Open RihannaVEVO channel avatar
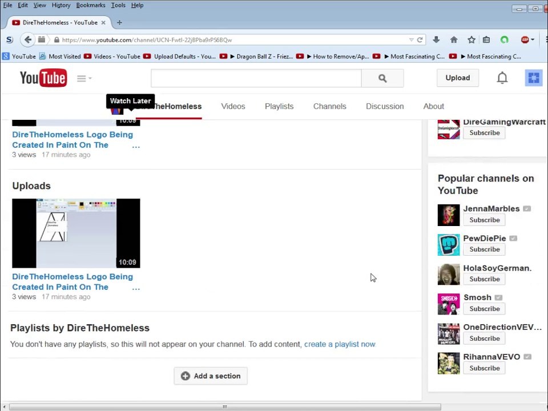The height and width of the screenshot is (411, 548). (449, 364)
